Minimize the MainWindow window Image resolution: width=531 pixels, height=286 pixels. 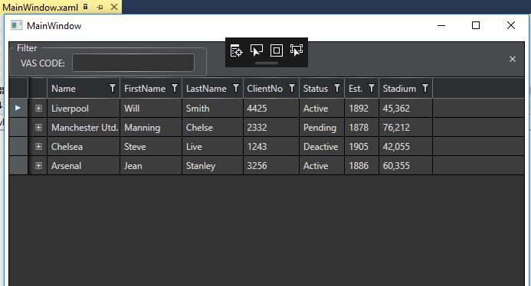coord(441,25)
